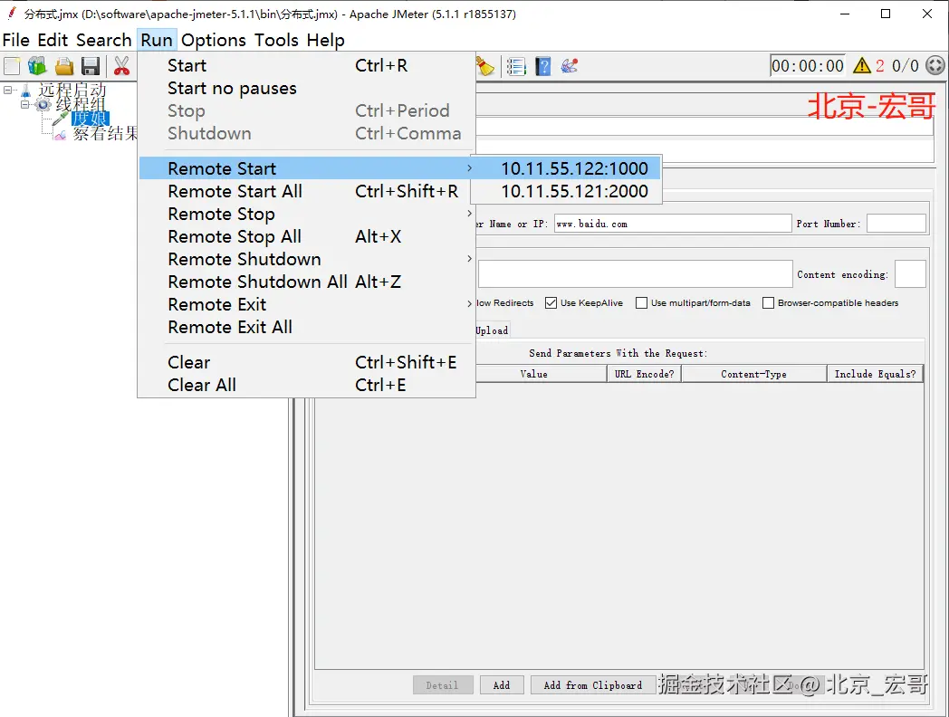Click the Open file folder icon
This screenshot has height=717, width=949.
point(64,66)
